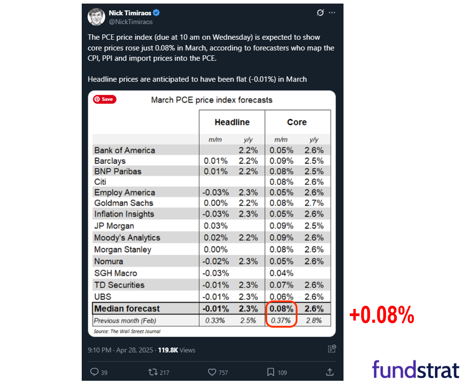Image resolution: width=465 pixels, height=383 pixels.
Task: Open the March PCE forecasts table image
Action: (212, 214)
